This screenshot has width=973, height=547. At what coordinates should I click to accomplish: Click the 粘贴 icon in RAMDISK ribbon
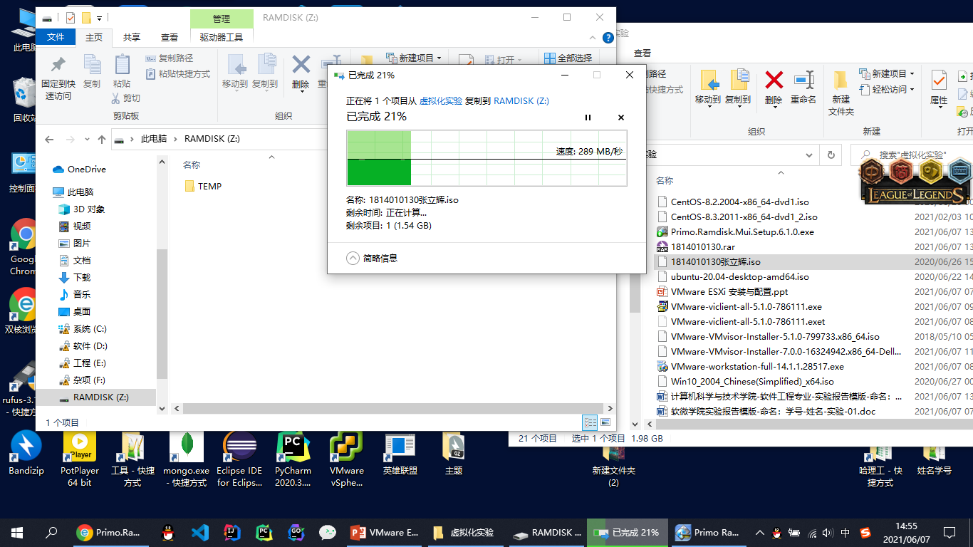tap(122, 66)
